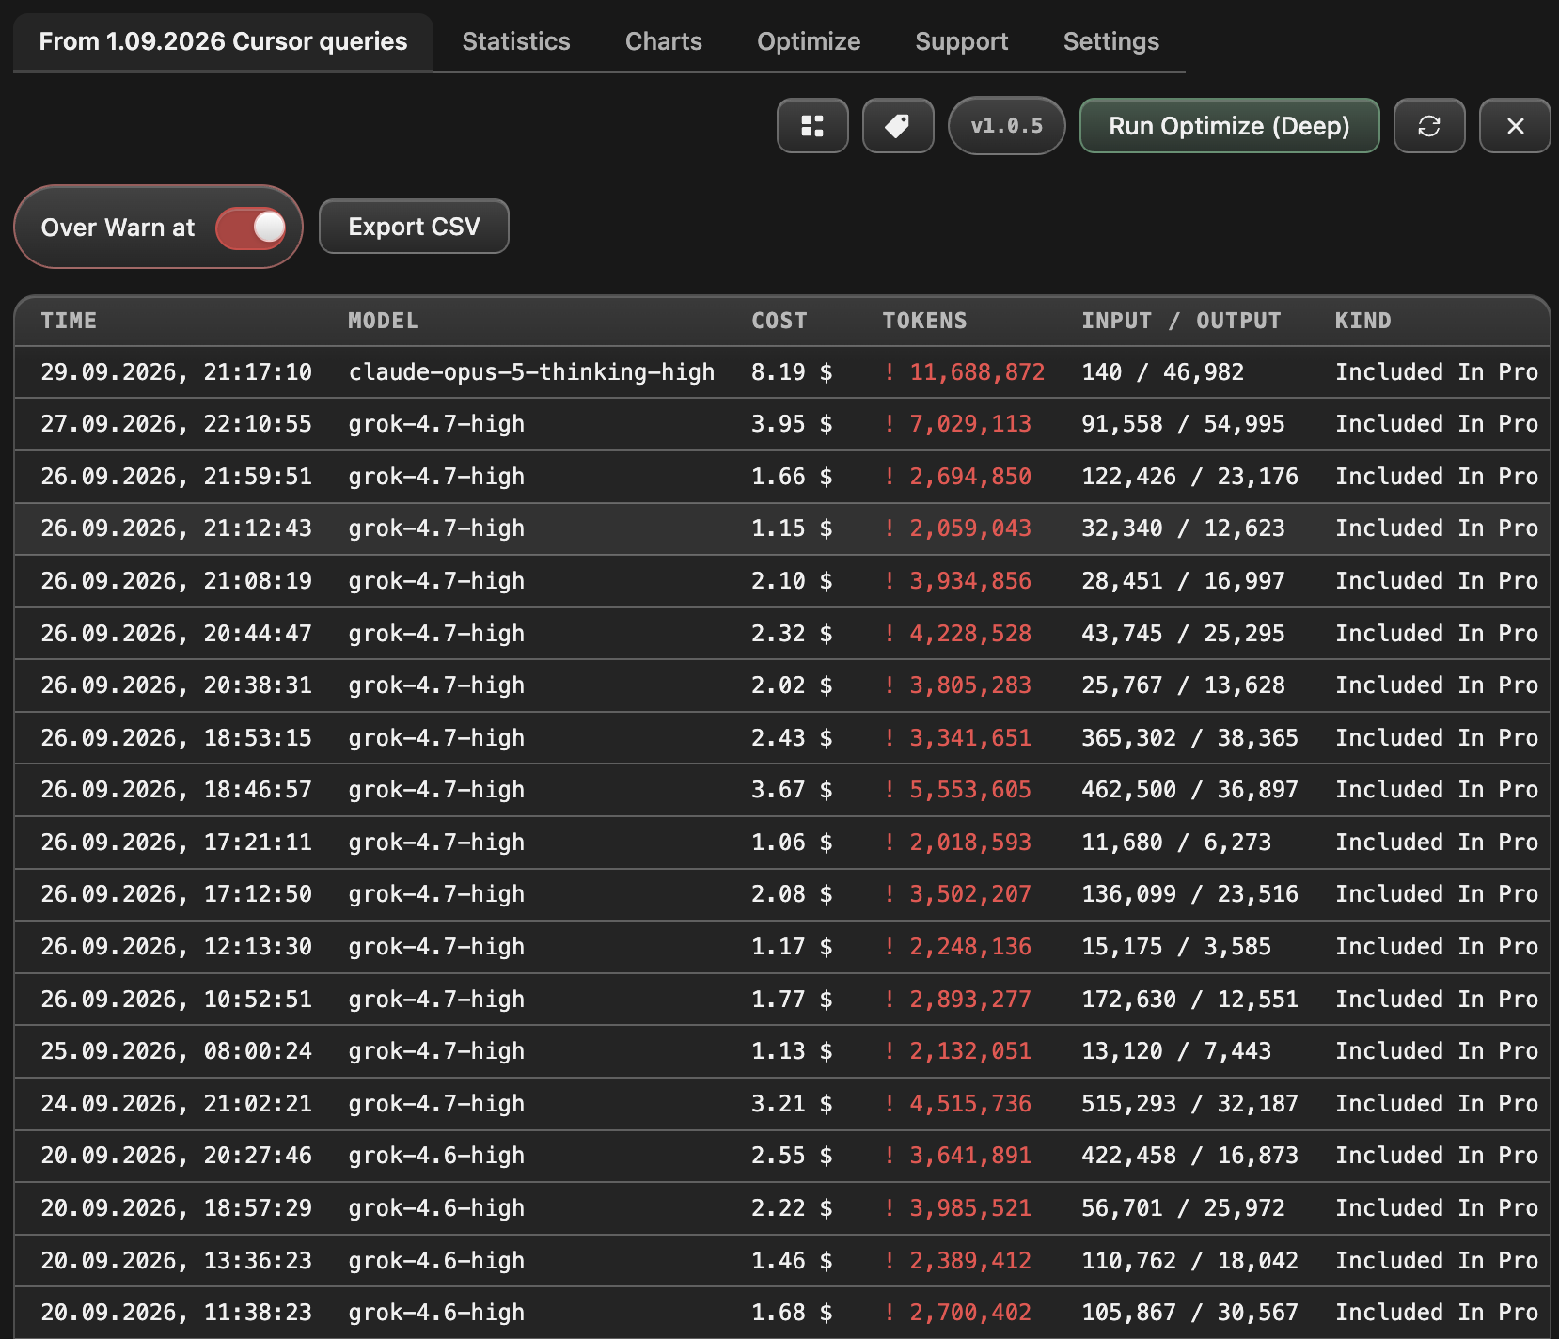Select the row timestamped 26.09.2026, 17:12:50
Image resolution: width=1559 pixels, height=1339 pixels.
[x=782, y=894]
